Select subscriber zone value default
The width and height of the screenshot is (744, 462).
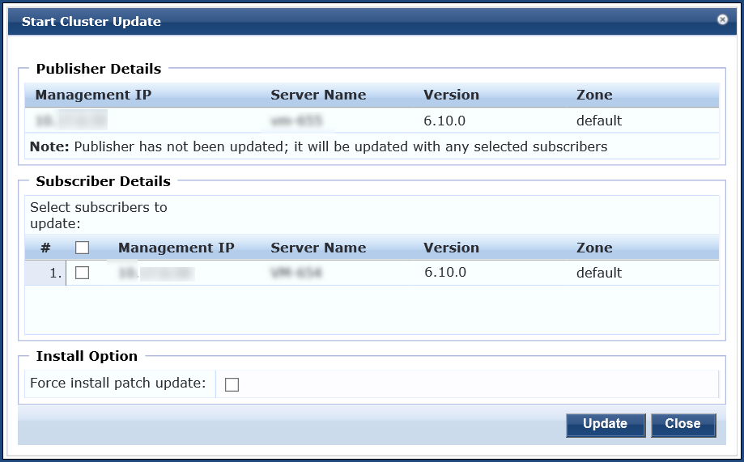[599, 273]
